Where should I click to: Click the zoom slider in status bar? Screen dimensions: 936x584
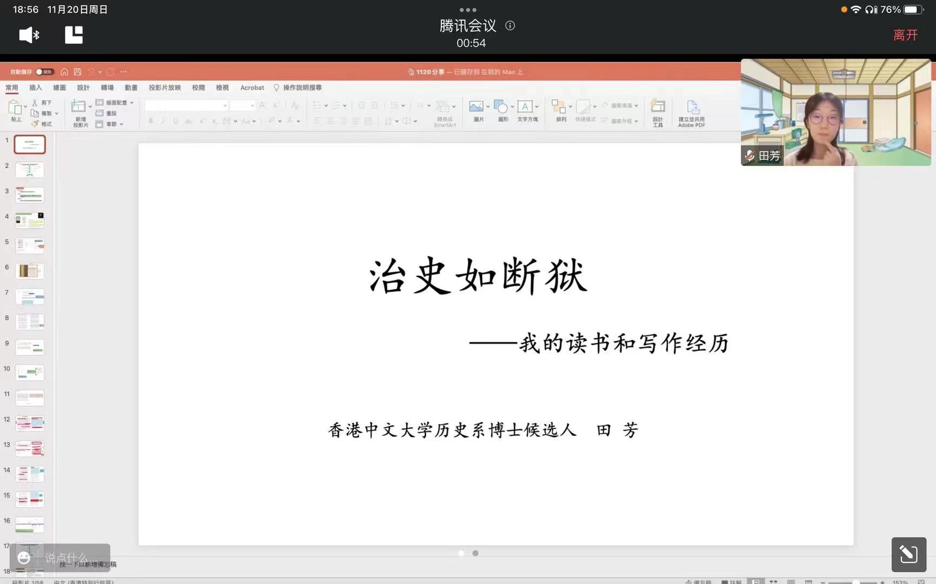pyautogui.click(x=855, y=582)
